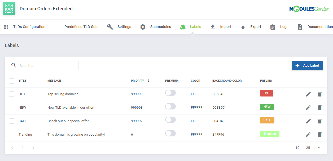Tick the select-all checkbox in table header
This screenshot has width=333, height=161.
coord(12,81)
